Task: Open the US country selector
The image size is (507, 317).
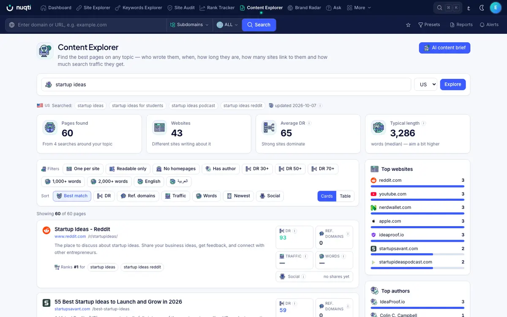Action: [425, 85]
